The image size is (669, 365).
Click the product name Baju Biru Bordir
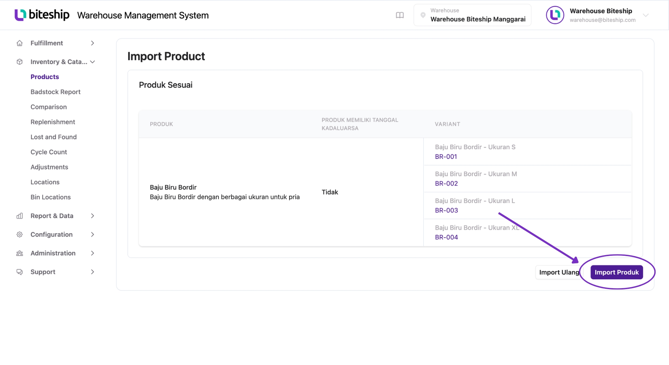[x=173, y=187]
